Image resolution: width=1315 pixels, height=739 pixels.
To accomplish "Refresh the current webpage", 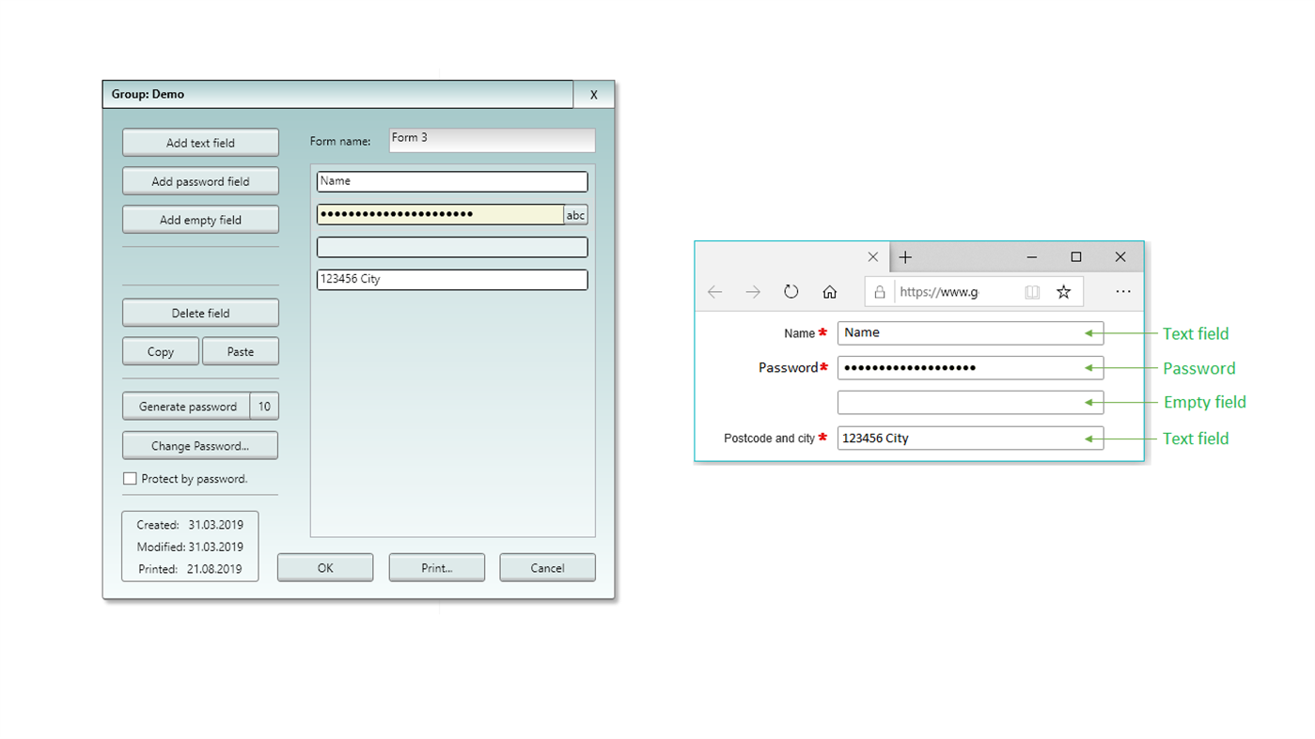I will (x=791, y=291).
